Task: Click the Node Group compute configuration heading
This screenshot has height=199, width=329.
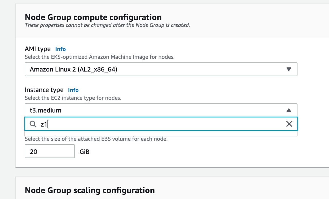Action: [x=93, y=17]
